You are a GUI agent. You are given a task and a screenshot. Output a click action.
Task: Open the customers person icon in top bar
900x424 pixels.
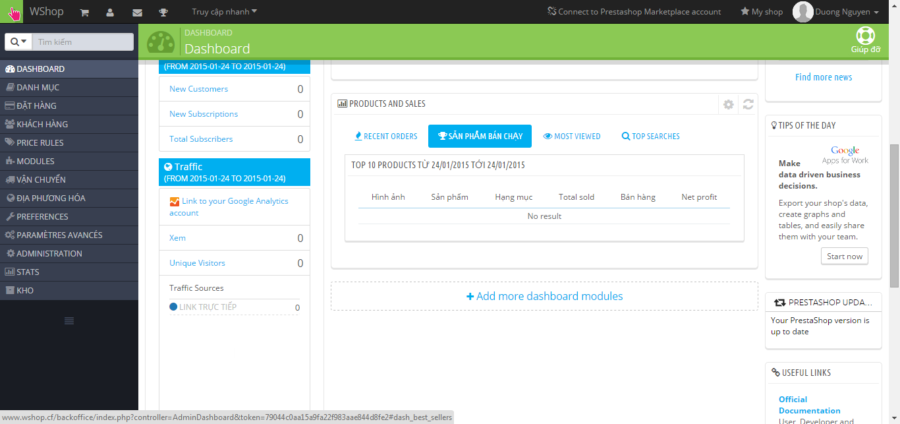point(110,12)
